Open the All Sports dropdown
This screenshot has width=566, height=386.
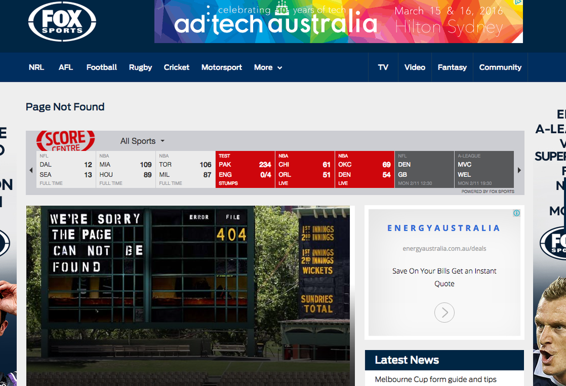tap(142, 141)
